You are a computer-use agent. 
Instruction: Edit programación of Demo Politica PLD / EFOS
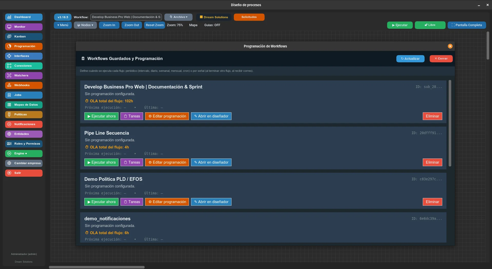pos(167,202)
